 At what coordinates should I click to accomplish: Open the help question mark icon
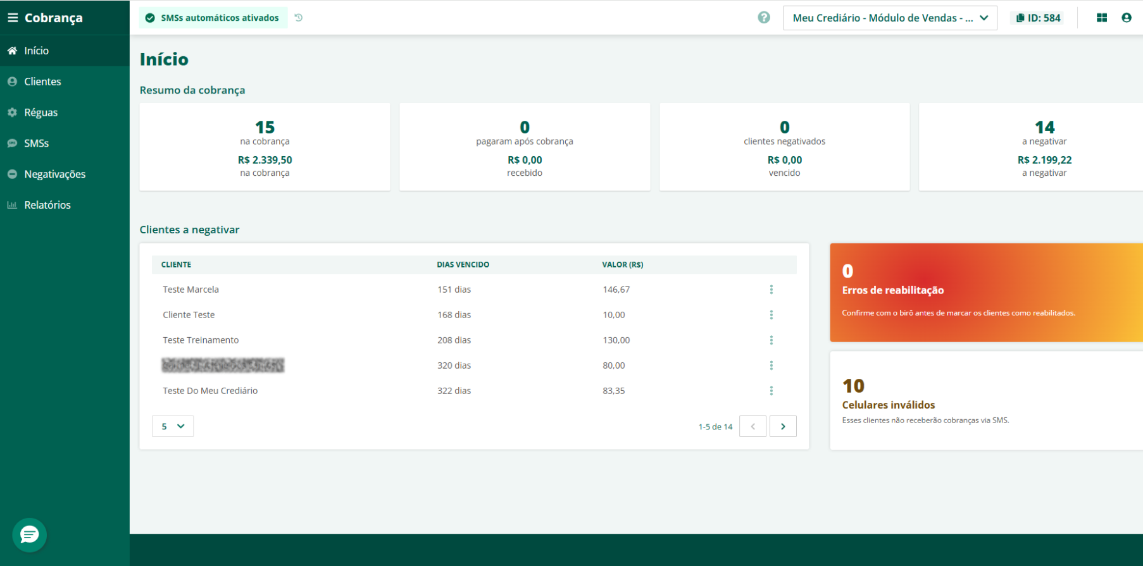[764, 18]
